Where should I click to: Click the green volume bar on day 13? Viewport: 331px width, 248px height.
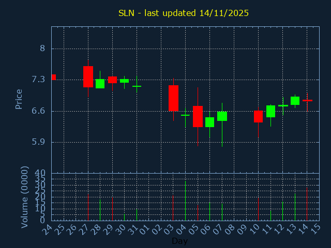[x=295, y=207]
